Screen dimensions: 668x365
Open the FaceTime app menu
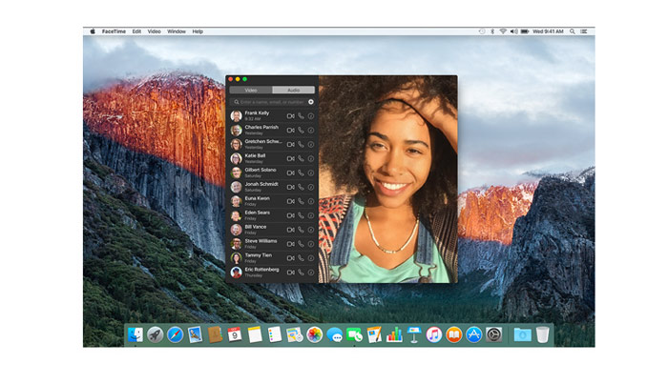pos(114,31)
